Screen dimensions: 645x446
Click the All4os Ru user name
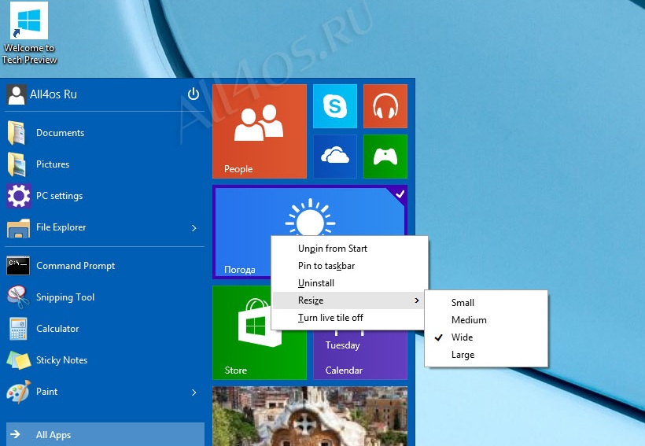pyautogui.click(x=53, y=94)
